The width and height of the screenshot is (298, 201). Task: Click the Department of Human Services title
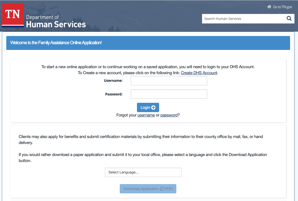pyautogui.click(x=56, y=21)
